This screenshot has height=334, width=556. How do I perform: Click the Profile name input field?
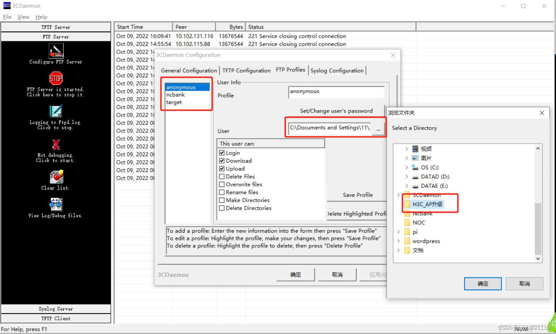click(x=336, y=92)
